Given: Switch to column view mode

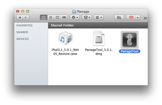Looking at the screenshot, I should (57, 18).
